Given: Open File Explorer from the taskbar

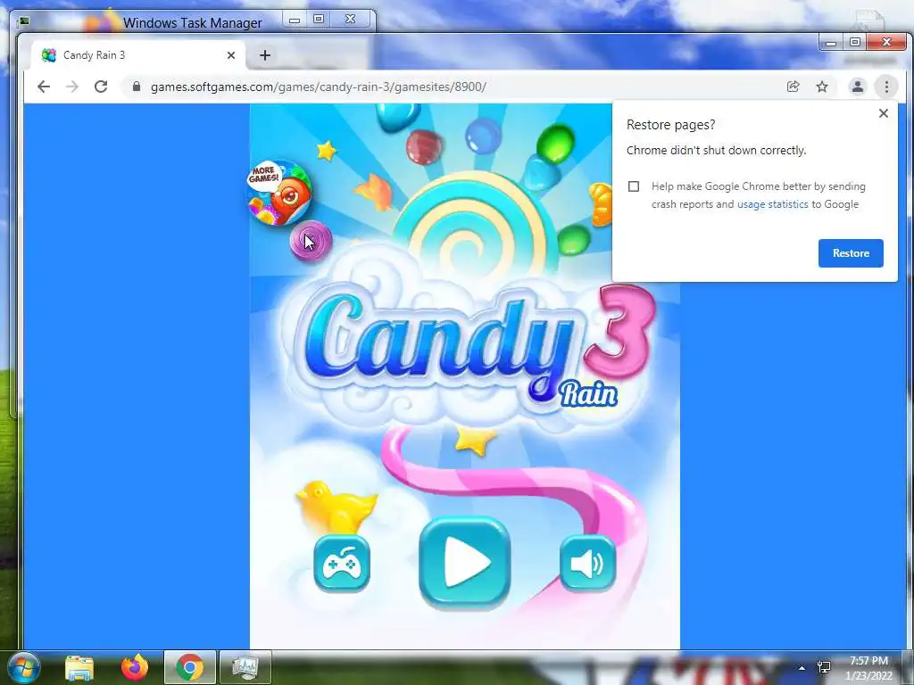Looking at the screenshot, I should point(79,667).
